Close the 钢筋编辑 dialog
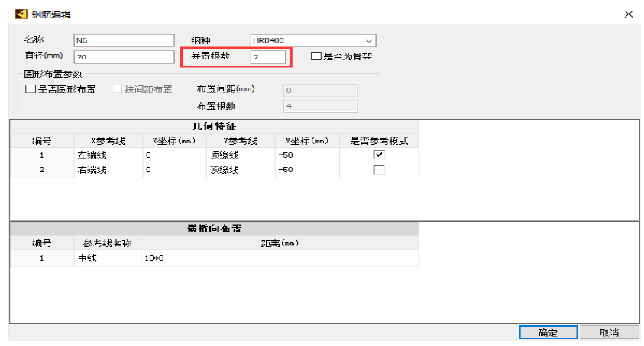The width and height of the screenshot is (644, 346). (x=629, y=14)
